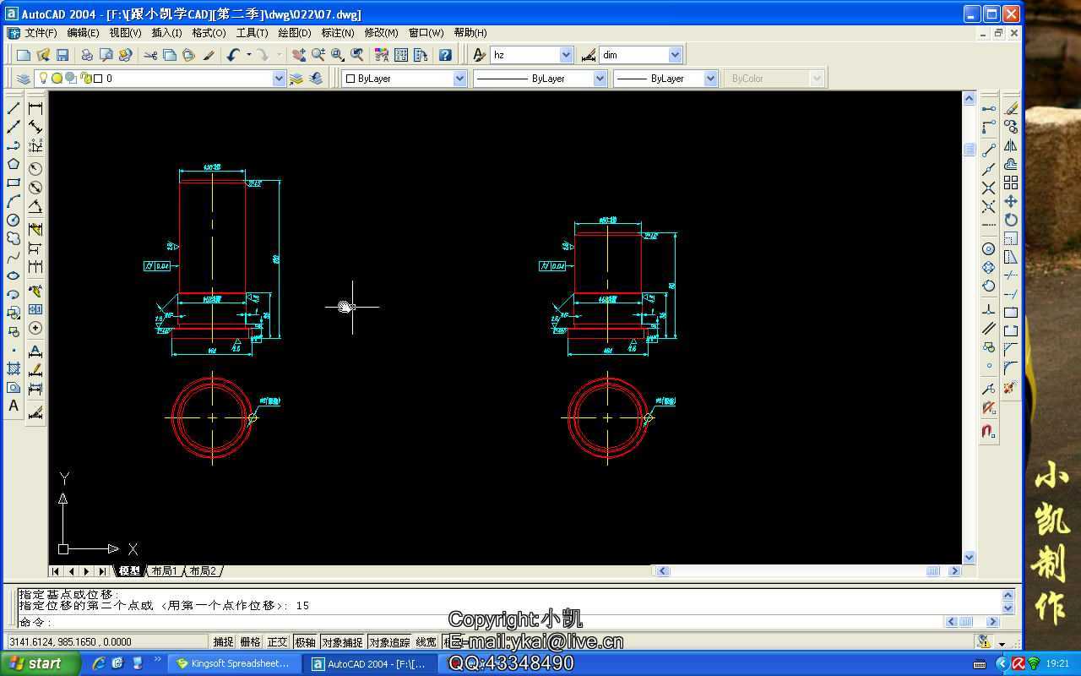Image resolution: width=1081 pixels, height=676 pixels.
Task: Select the Aligned Dimension tool
Action: tap(35, 127)
